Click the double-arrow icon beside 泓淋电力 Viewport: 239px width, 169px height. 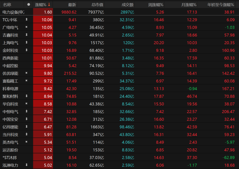tap(26, 165)
